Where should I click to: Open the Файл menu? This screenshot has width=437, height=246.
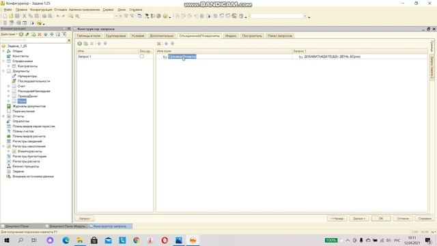tap(8, 10)
